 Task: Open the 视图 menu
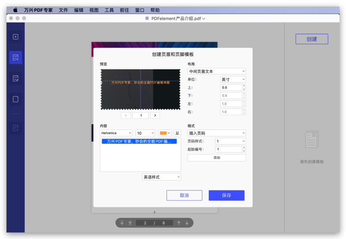94,10
